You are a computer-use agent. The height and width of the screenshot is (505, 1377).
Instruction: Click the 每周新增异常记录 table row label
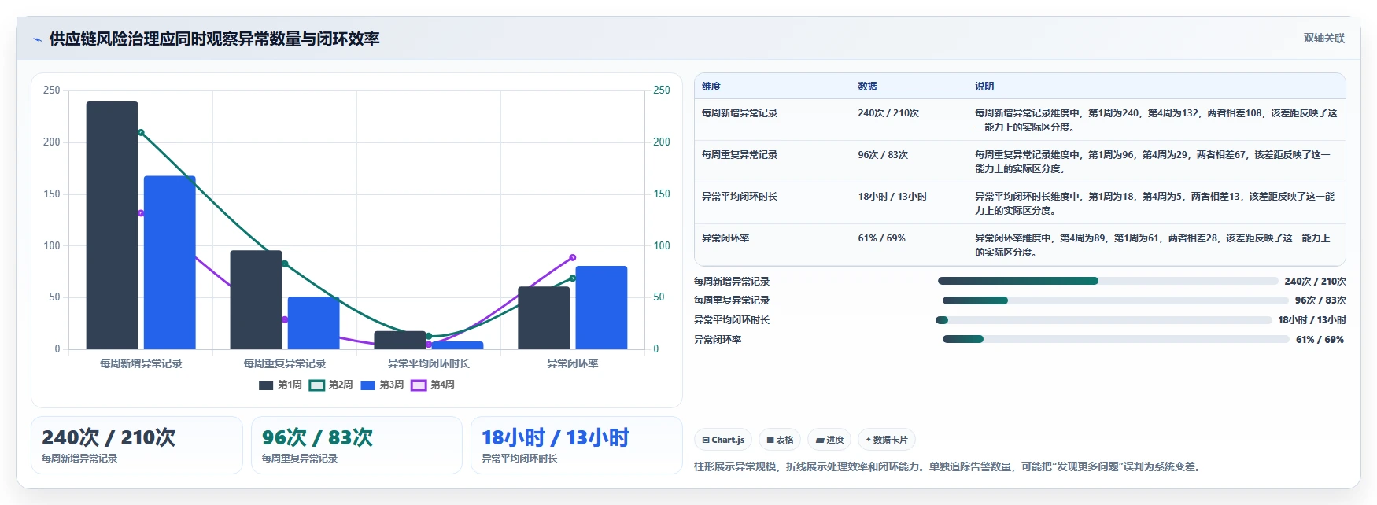tap(740, 113)
